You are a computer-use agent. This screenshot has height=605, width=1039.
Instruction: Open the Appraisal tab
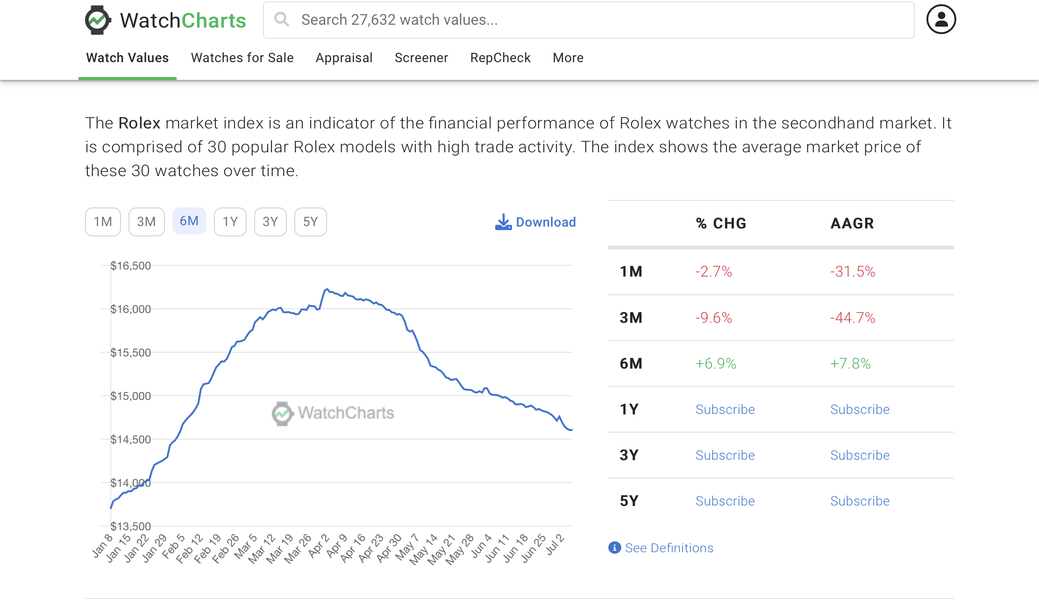(x=344, y=58)
